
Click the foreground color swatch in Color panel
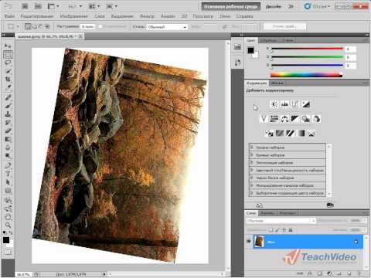click(x=250, y=50)
